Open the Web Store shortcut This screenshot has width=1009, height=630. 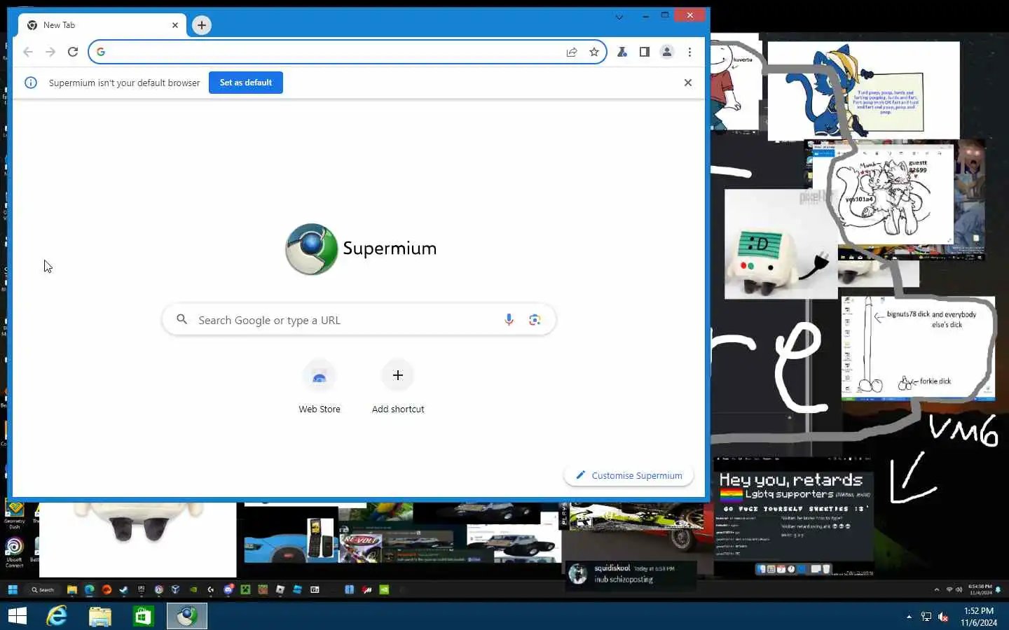pyautogui.click(x=320, y=387)
